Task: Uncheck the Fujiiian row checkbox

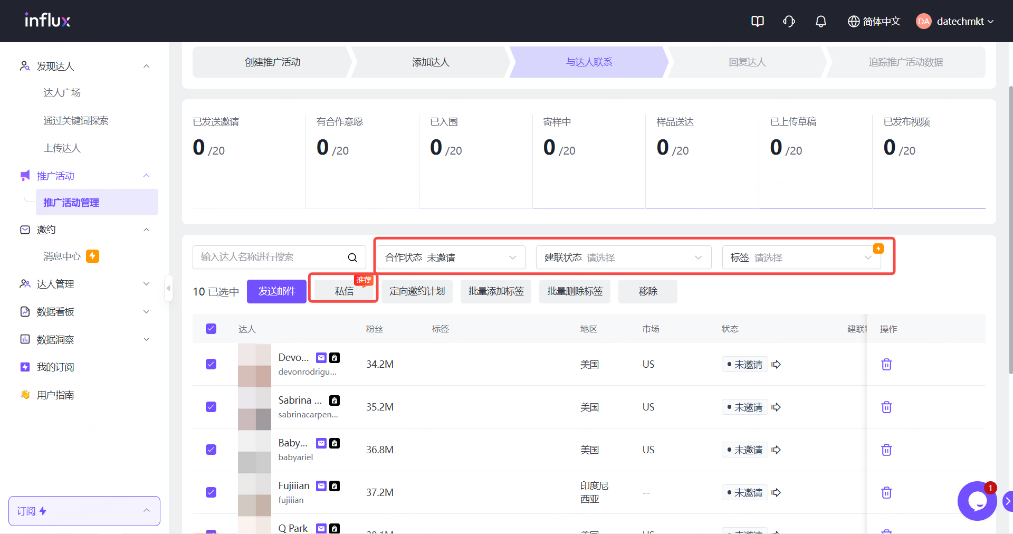Action: pyautogui.click(x=211, y=492)
